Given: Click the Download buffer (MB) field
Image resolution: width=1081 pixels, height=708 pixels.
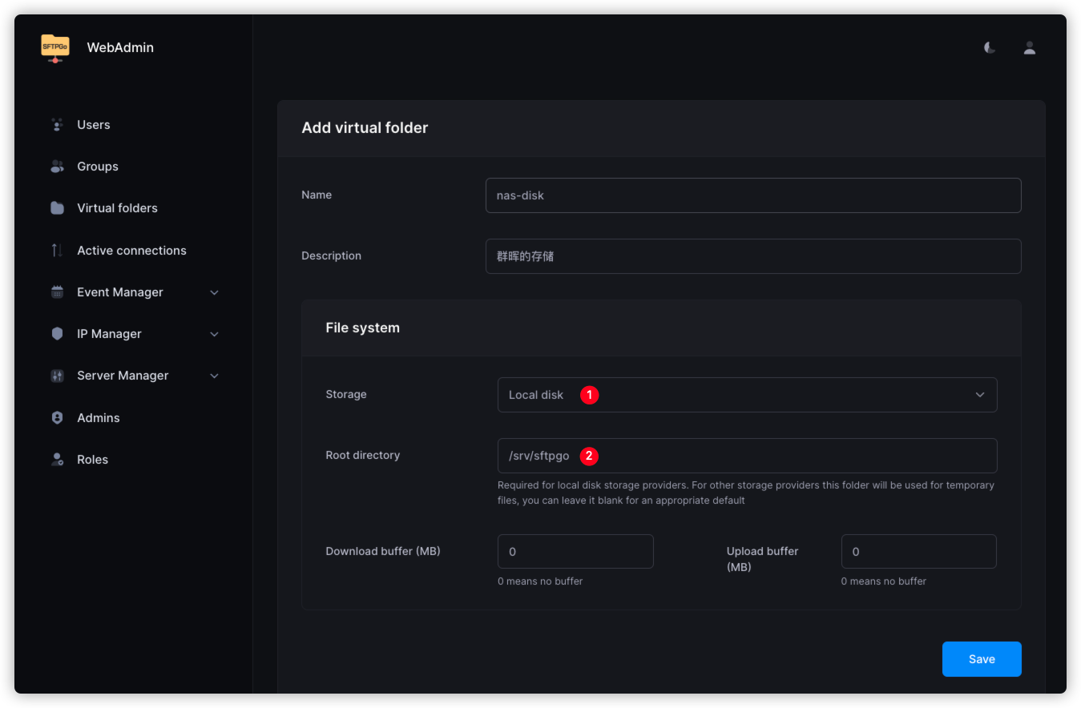Looking at the screenshot, I should (575, 552).
